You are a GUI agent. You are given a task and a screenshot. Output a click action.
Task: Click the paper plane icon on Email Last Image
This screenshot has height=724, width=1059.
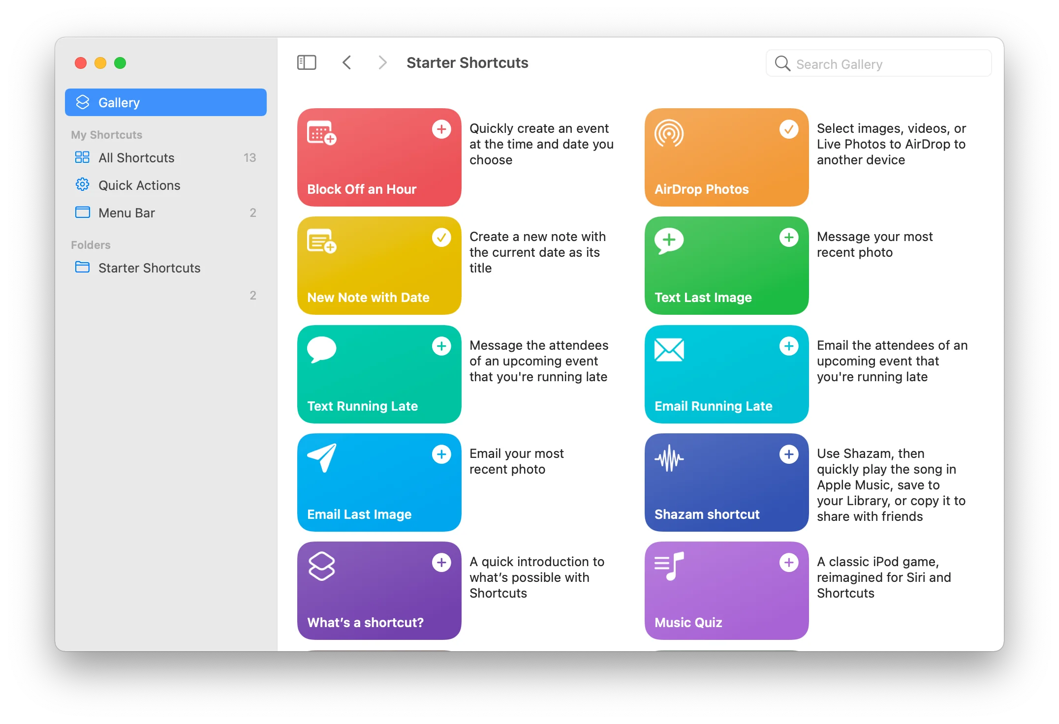coord(322,458)
